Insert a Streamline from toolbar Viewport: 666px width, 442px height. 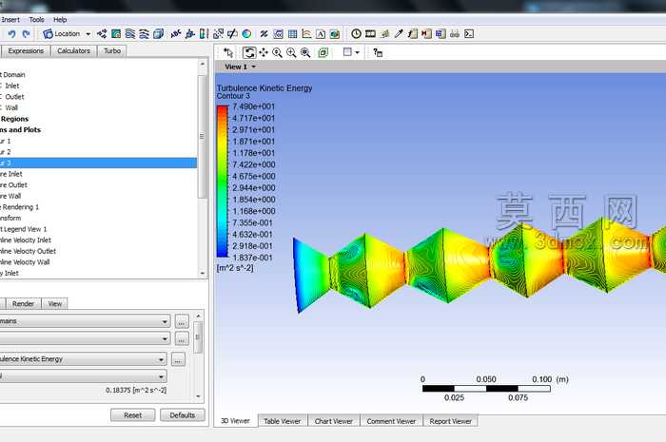[130, 34]
